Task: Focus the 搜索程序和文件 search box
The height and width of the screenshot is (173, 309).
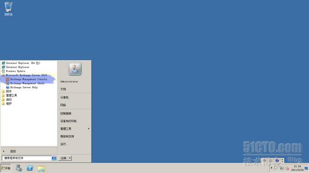Action: [x=27, y=158]
